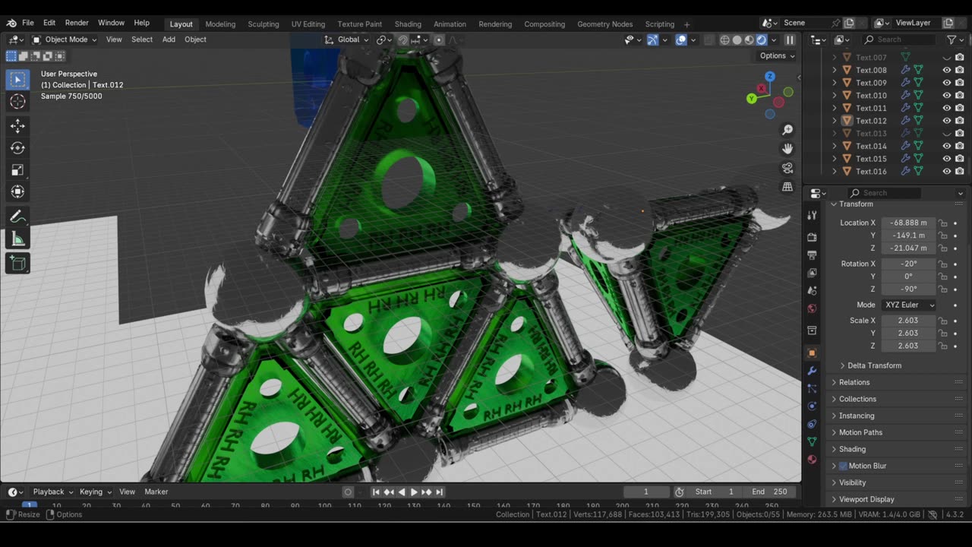The image size is (972, 547).
Task: Open the timeline Keying popover
Action: (95, 492)
